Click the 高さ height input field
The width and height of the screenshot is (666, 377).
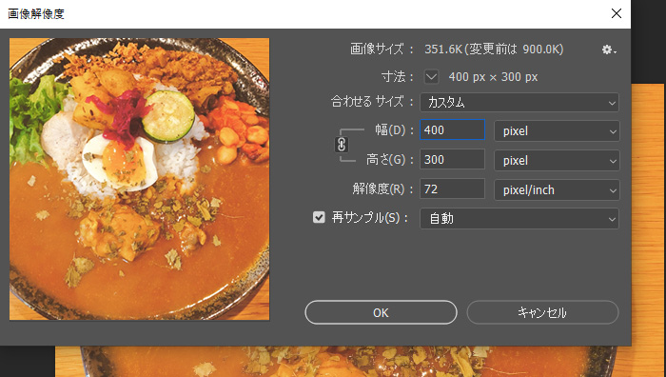pyautogui.click(x=452, y=159)
